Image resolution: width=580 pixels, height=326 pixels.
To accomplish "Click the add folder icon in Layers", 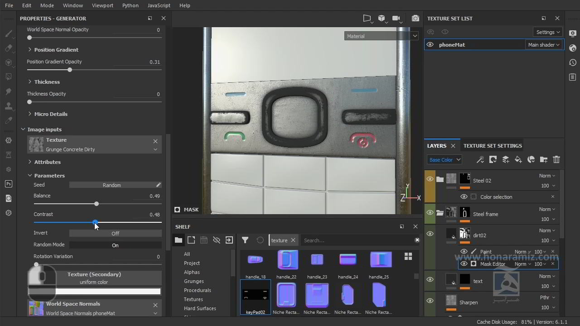I will point(544,159).
